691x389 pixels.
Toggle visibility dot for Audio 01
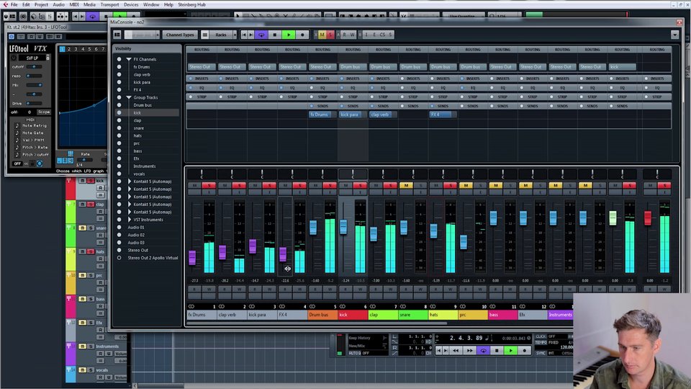(119, 227)
